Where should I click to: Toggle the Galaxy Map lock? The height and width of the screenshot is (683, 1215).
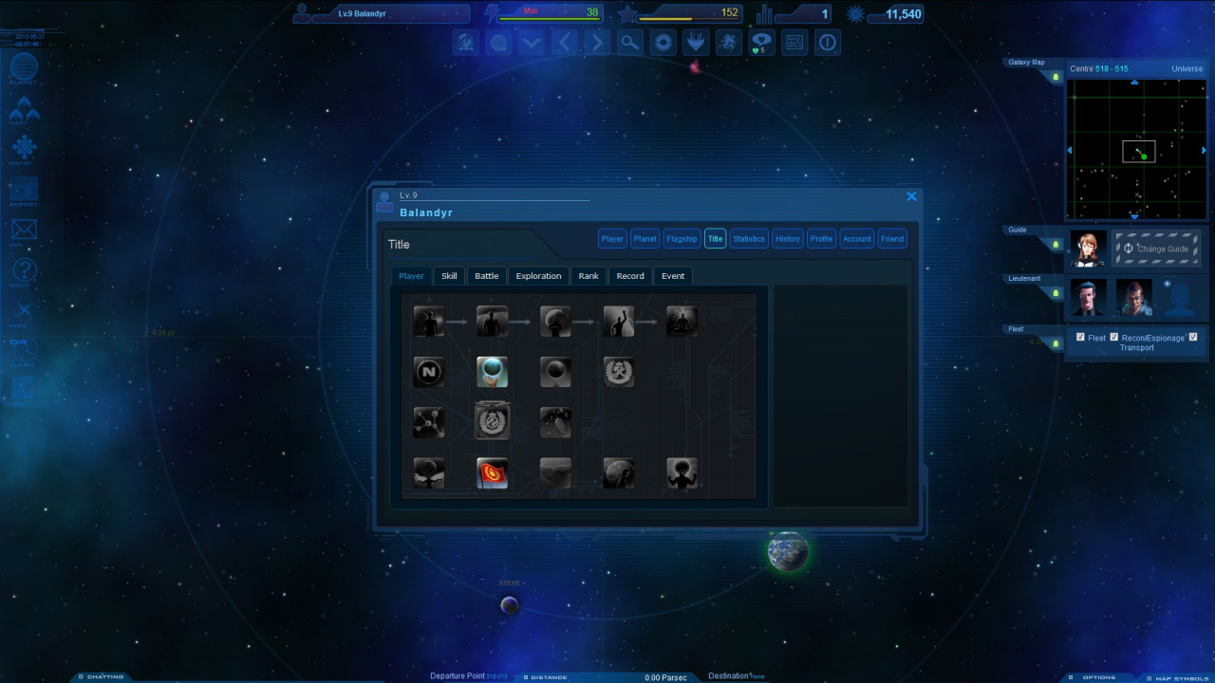point(1056,77)
